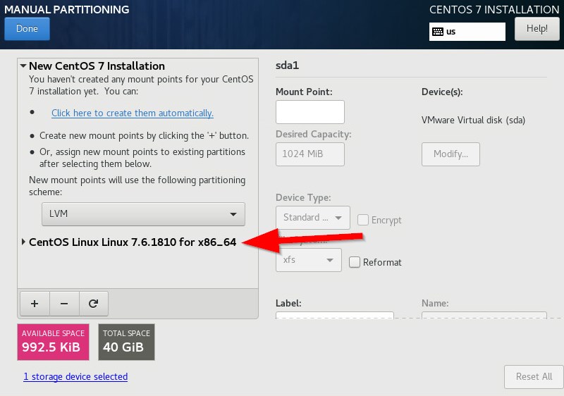The image size is (564, 396).
Task: Click here to create them automatically link
Action: click(x=133, y=113)
